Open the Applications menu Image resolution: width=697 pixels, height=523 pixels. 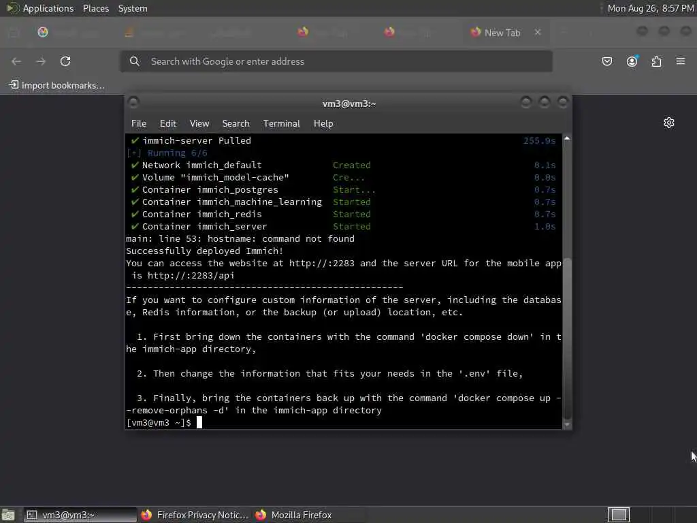(x=48, y=8)
